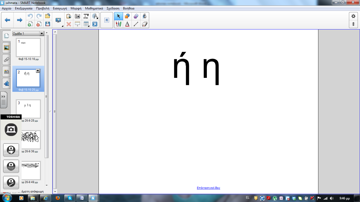Screen dimensions: 360x202
Task: Click the Επέκταση σελίδας link
Action: point(208,188)
